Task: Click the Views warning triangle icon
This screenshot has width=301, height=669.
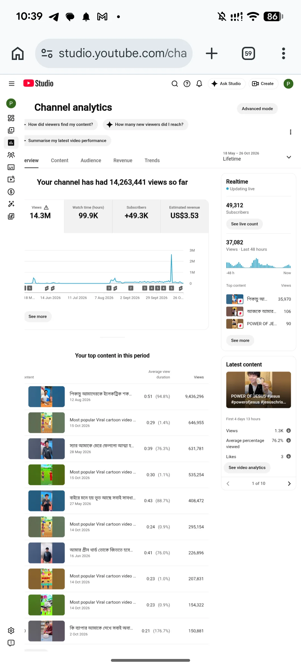Action: pyautogui.click(x=46, y=207)
